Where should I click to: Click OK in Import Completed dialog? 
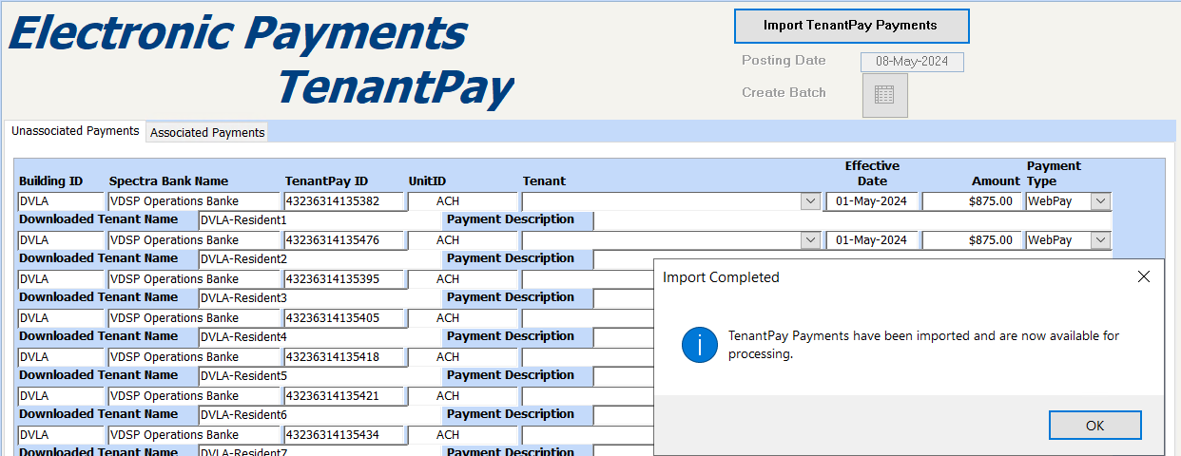1094,426
